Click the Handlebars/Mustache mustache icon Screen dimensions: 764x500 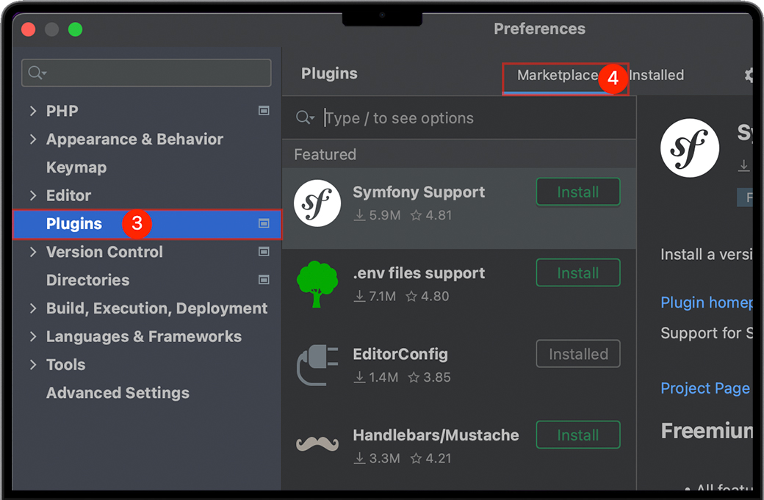[x=317, y=444]
